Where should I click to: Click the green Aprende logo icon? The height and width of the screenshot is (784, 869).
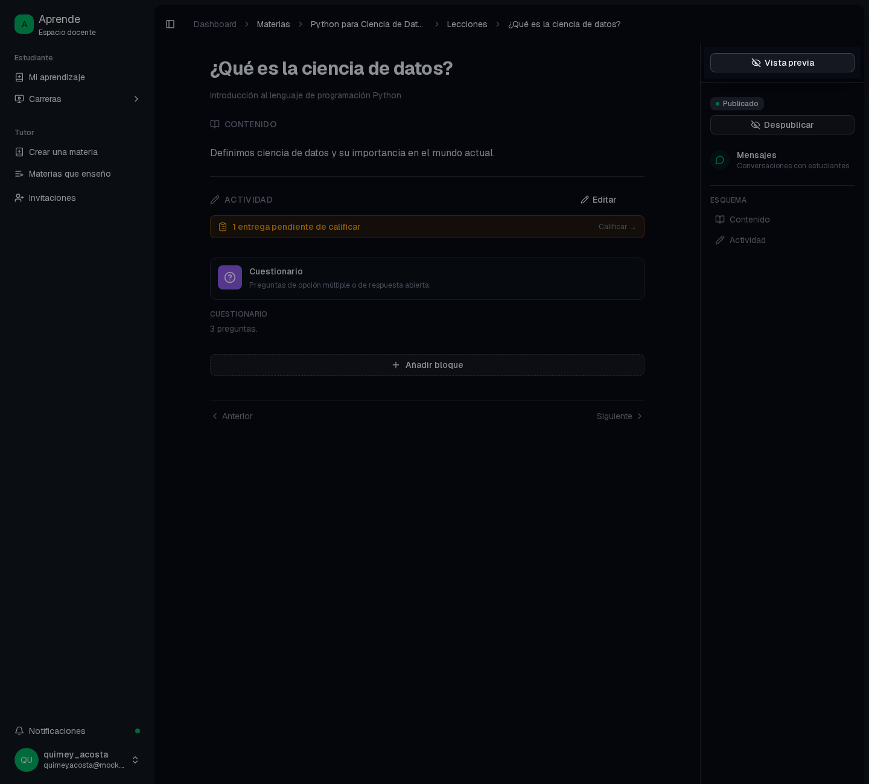click(x=24, y=24)
